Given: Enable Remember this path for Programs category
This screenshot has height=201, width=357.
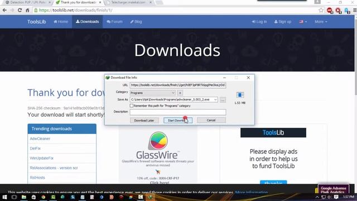Looking at the screenshot, I should 132,106.
